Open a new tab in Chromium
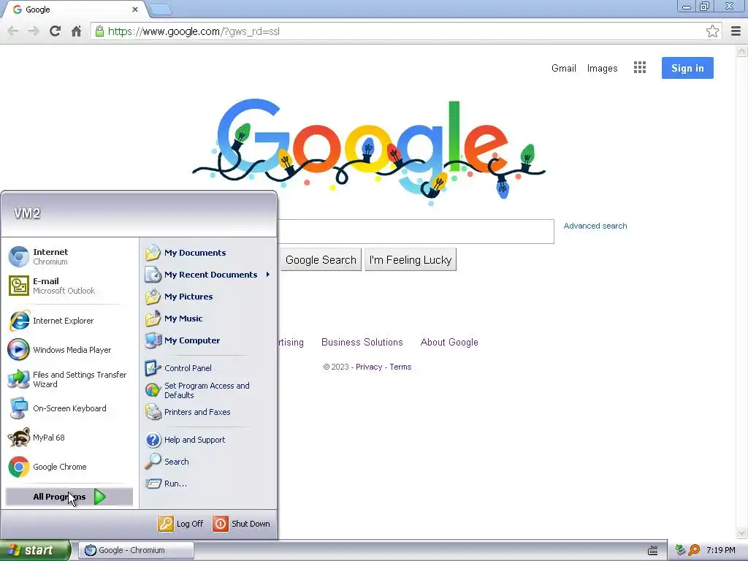 (161, 9)
